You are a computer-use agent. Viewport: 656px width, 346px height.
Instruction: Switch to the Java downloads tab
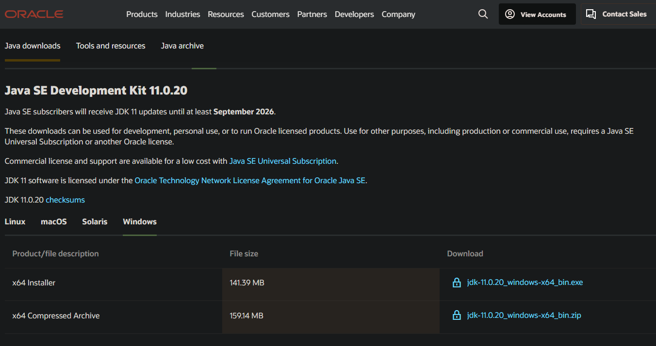click(x=33, y=46)
